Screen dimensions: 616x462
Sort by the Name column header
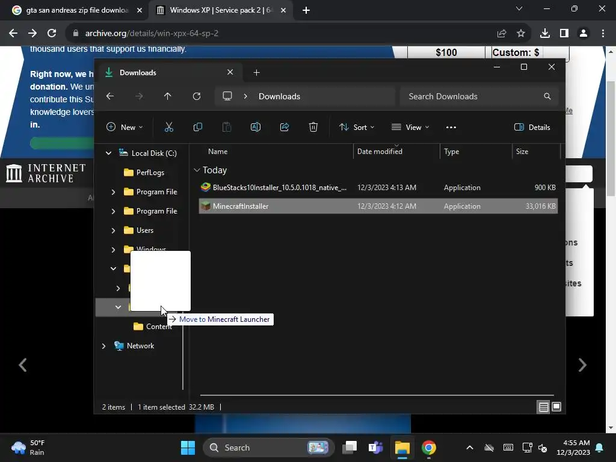point(218,152)
